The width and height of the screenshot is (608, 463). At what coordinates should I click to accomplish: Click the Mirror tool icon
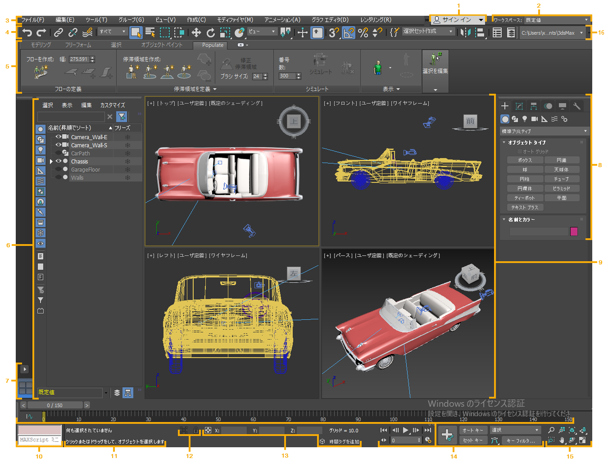point(465,32)
